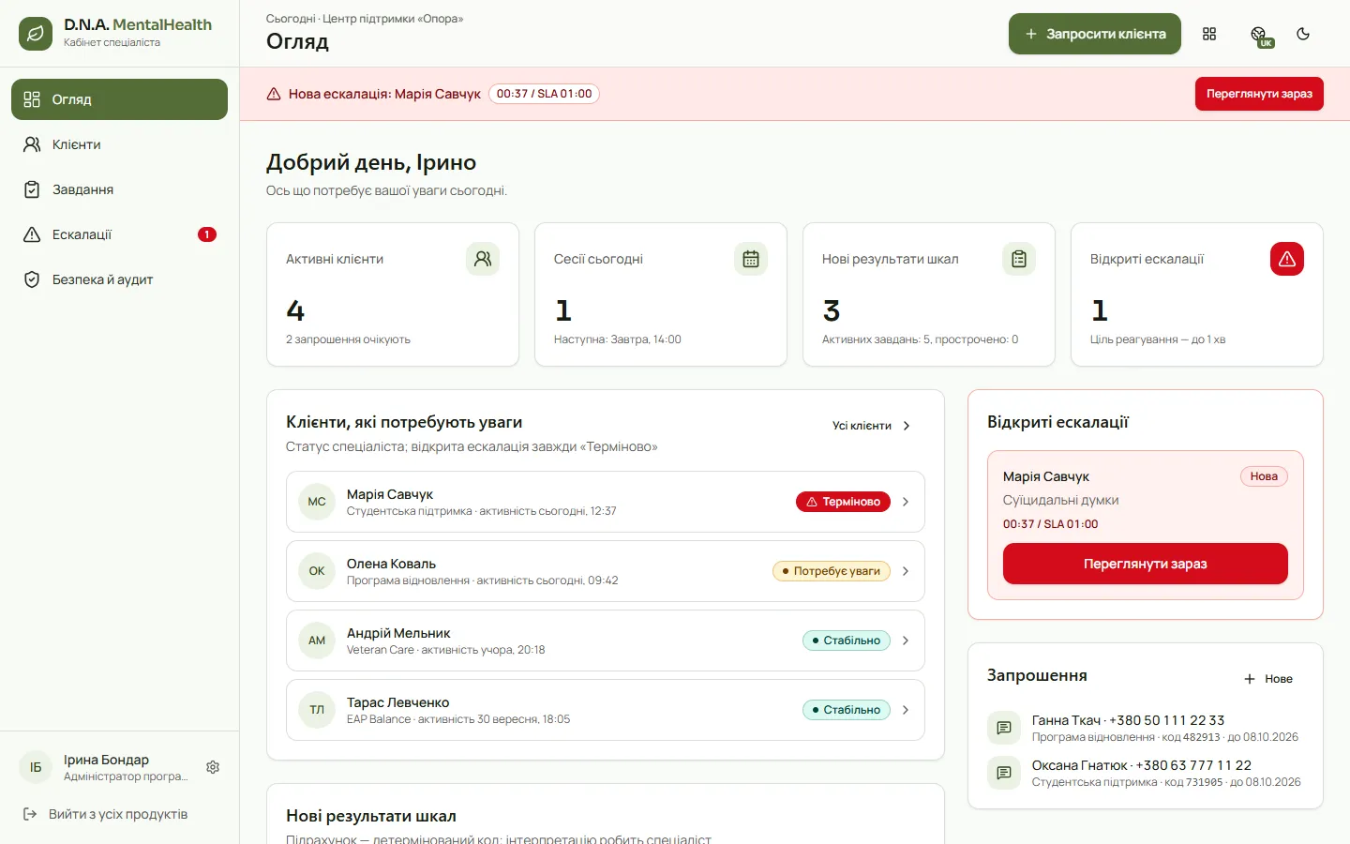Open Ескалації section in sidebar
This screenshot has height=844, width=1350.
coord(119,234)
